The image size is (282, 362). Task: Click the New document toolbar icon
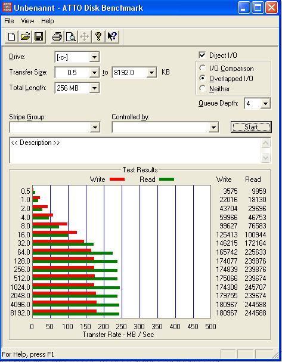click(12, 36)
